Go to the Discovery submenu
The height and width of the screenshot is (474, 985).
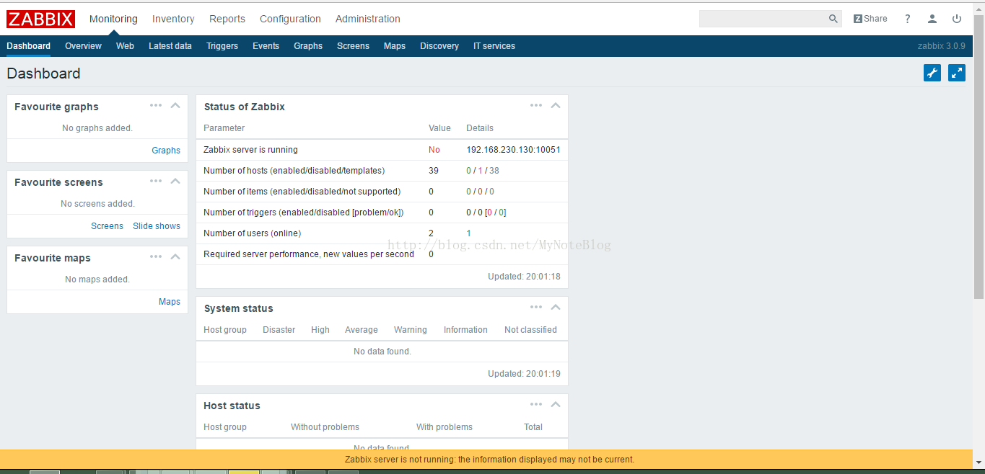click(x=439, y=46)
